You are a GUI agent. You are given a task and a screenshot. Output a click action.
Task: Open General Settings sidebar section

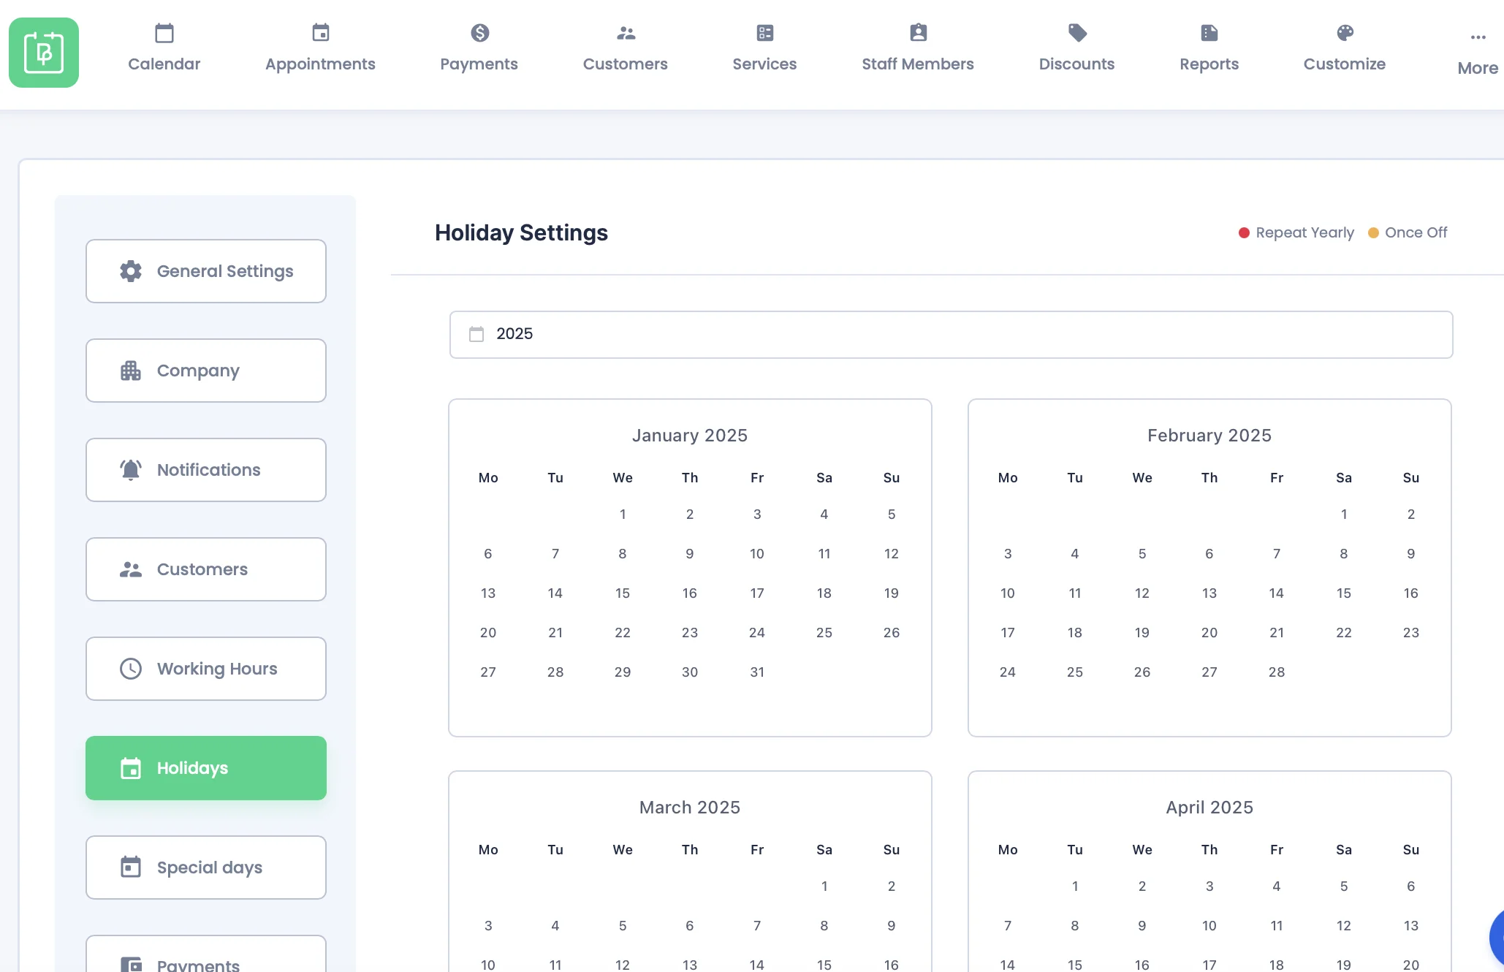click(x=206, y=271)
